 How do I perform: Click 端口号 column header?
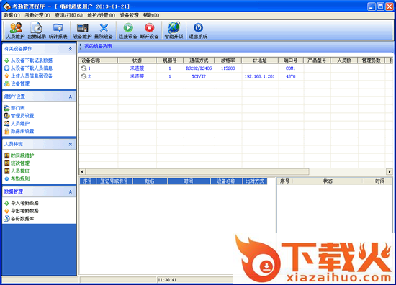291,60
